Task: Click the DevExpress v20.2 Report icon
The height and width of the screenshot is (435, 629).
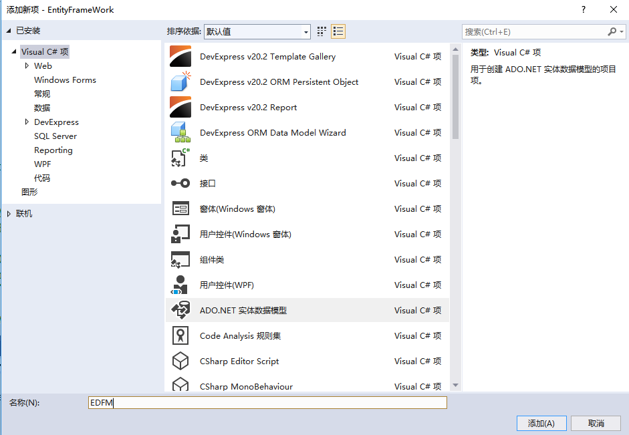Action: tap(180, 107)
